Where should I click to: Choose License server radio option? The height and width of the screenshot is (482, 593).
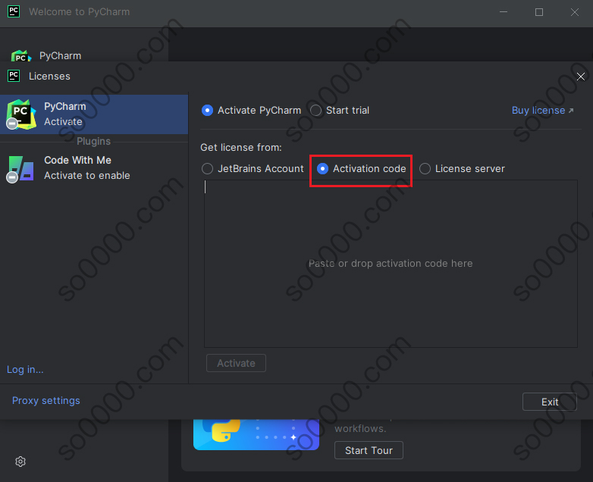(x=462, y=168)
